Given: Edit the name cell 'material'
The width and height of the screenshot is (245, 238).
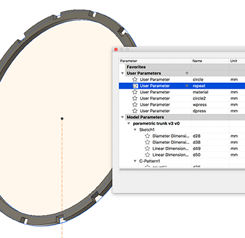Looking at the screenshot, I should pos(200,92).
